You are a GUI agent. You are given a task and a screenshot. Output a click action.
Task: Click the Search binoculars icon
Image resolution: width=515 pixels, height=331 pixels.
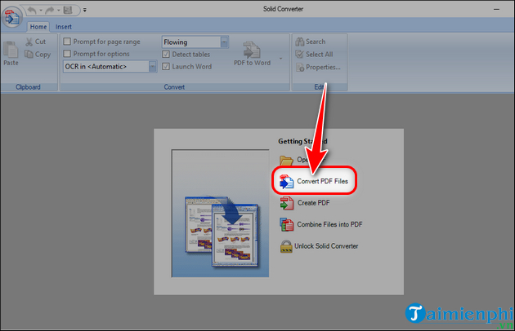click(x=299, y=42)
